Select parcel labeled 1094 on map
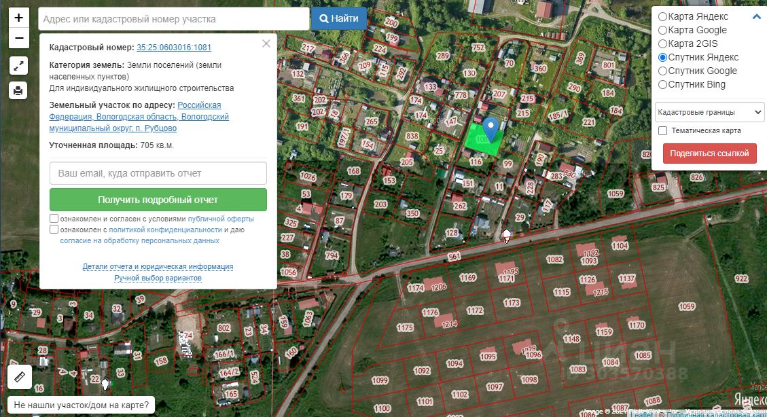Image resolution: width=767 pixels, height=417 pixels. [x=454, y=364]
